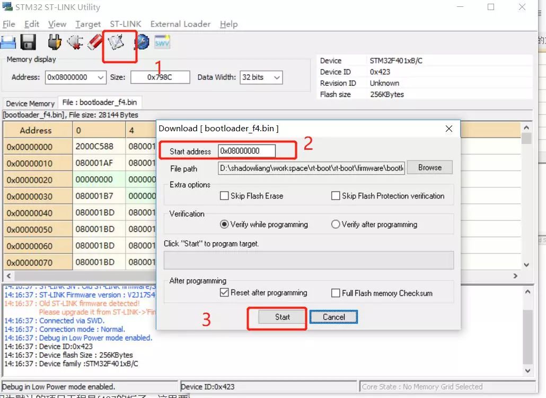Click status bar Device ID:0x423 entry
This screenshot has width=546, height=398.
(208, 386)
